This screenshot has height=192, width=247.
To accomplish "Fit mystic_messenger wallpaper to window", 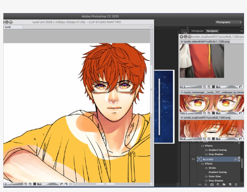I will click(x=214, y=113).
